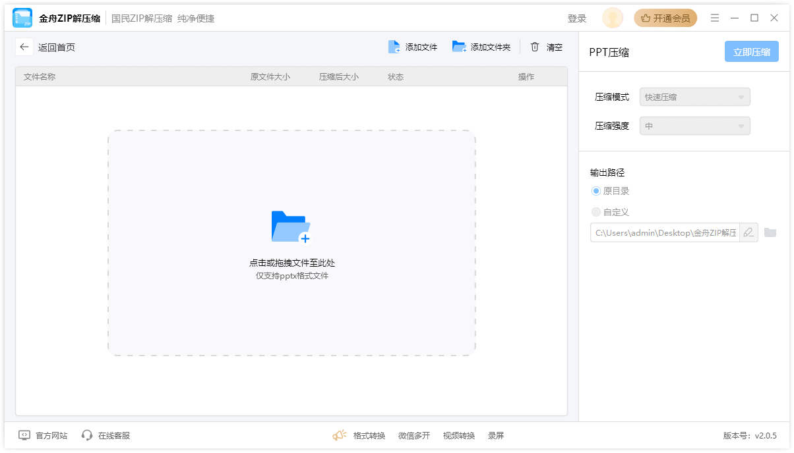
Task: Open 格式转换 in bottom bar
Action: coord(369,436)
